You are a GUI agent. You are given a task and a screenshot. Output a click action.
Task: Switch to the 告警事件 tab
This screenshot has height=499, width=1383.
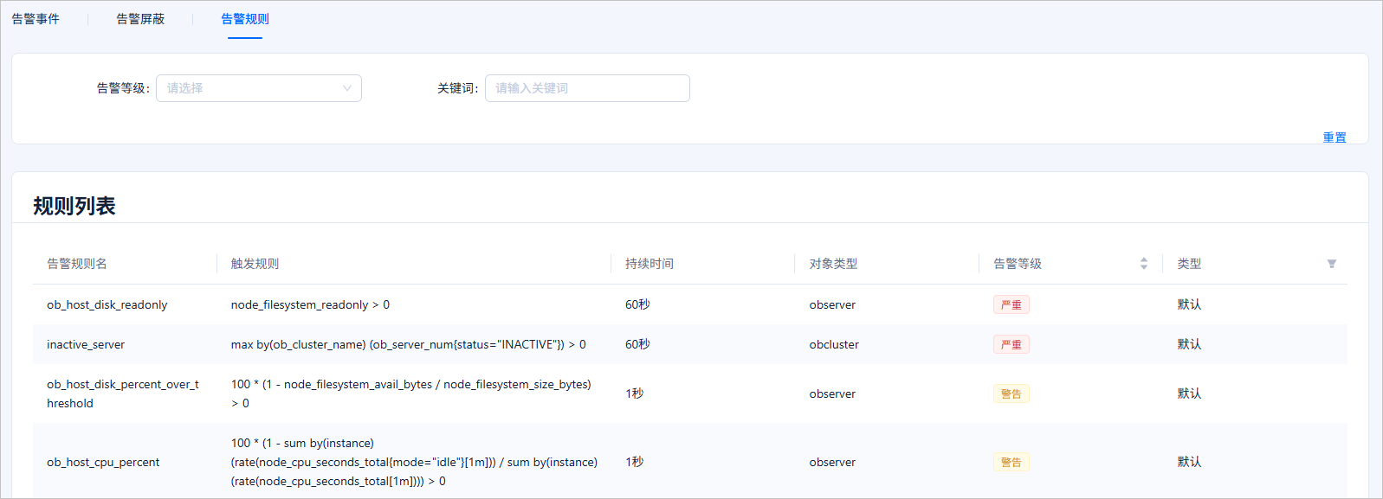pyautogui.click(x=36, y=19)
